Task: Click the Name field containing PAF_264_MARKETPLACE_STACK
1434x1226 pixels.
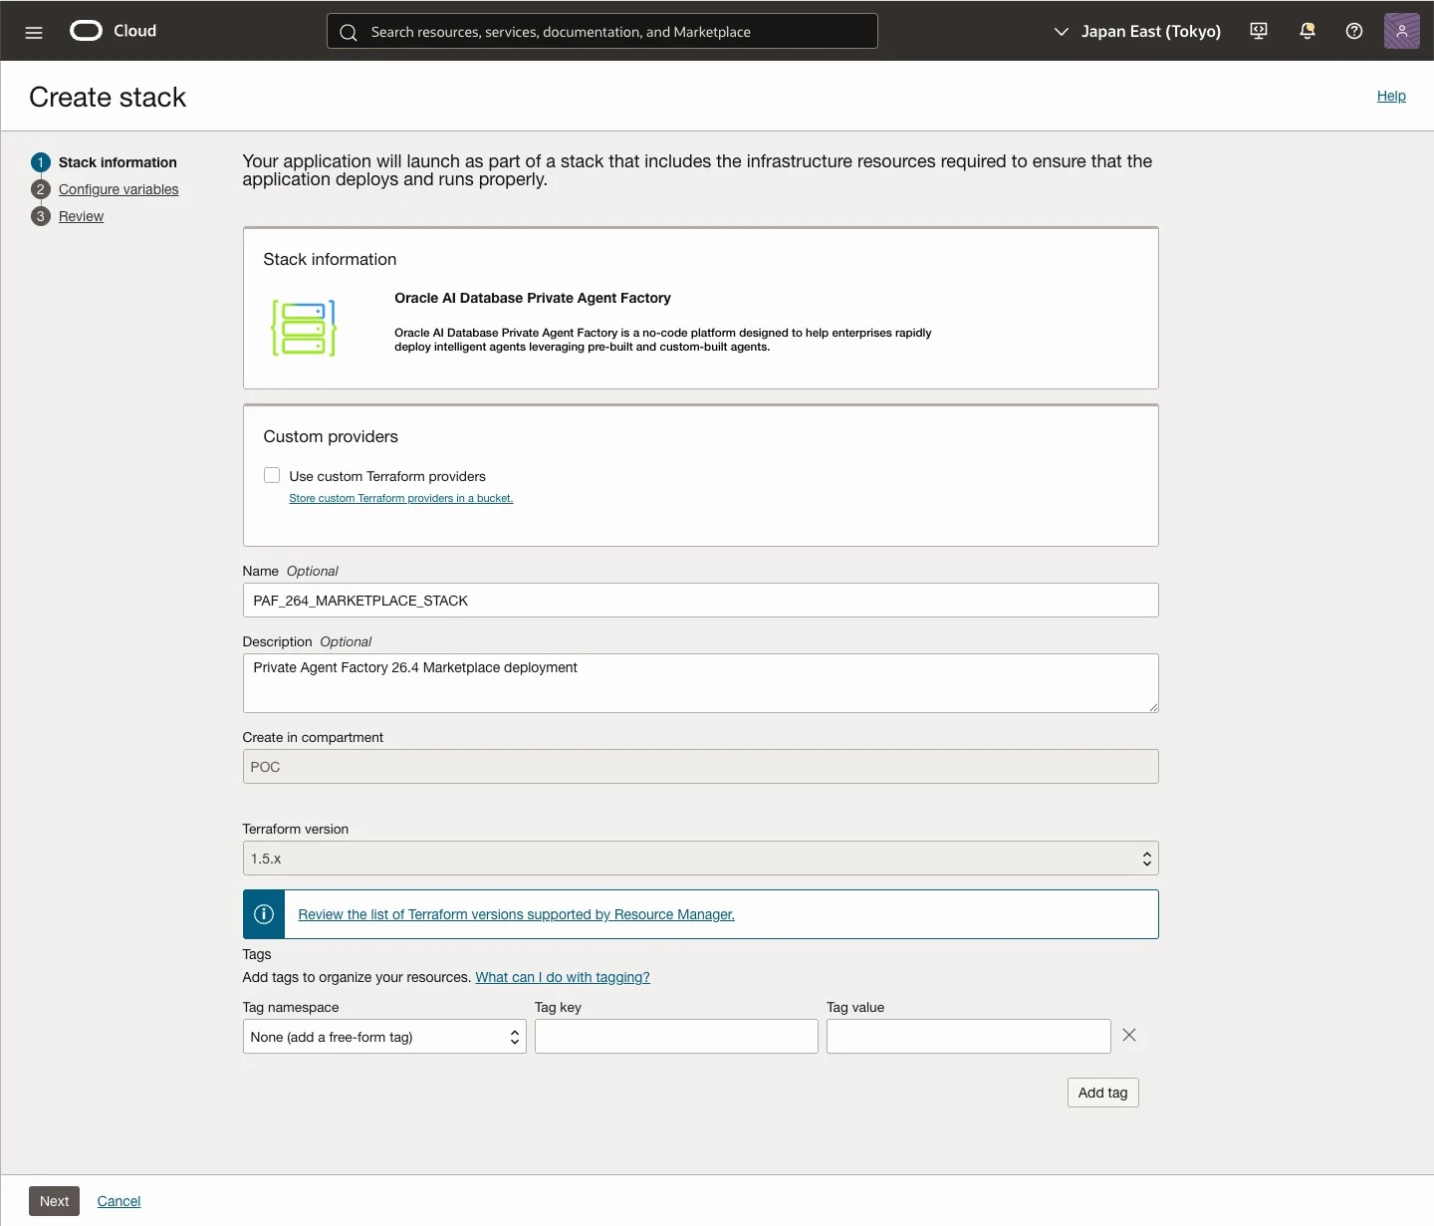Action: [x=700, y=601]
